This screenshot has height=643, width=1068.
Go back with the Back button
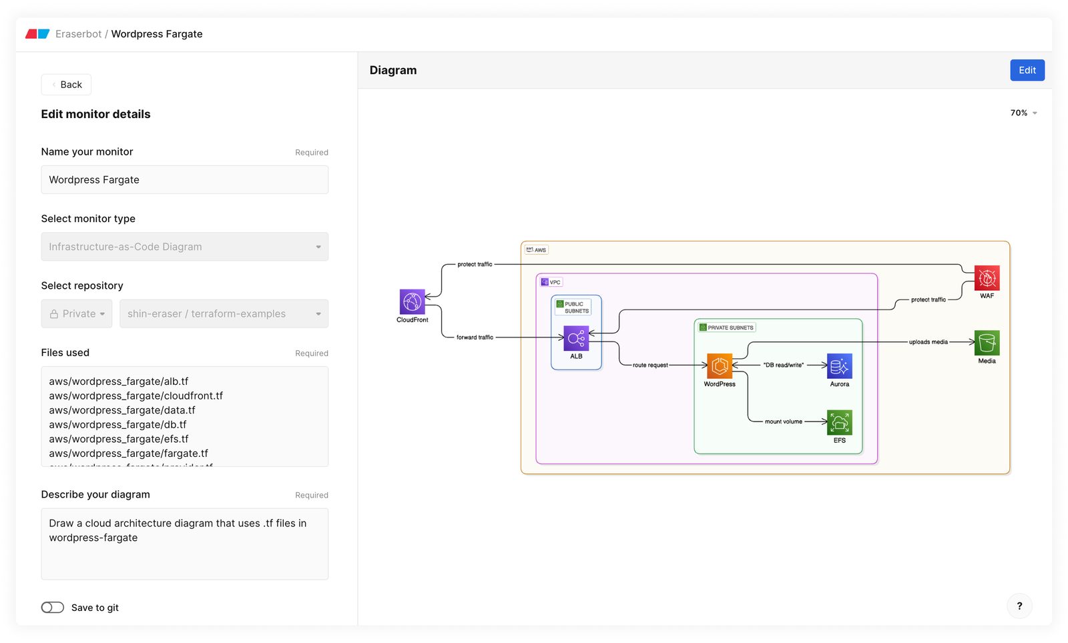[x=66, y=85]
